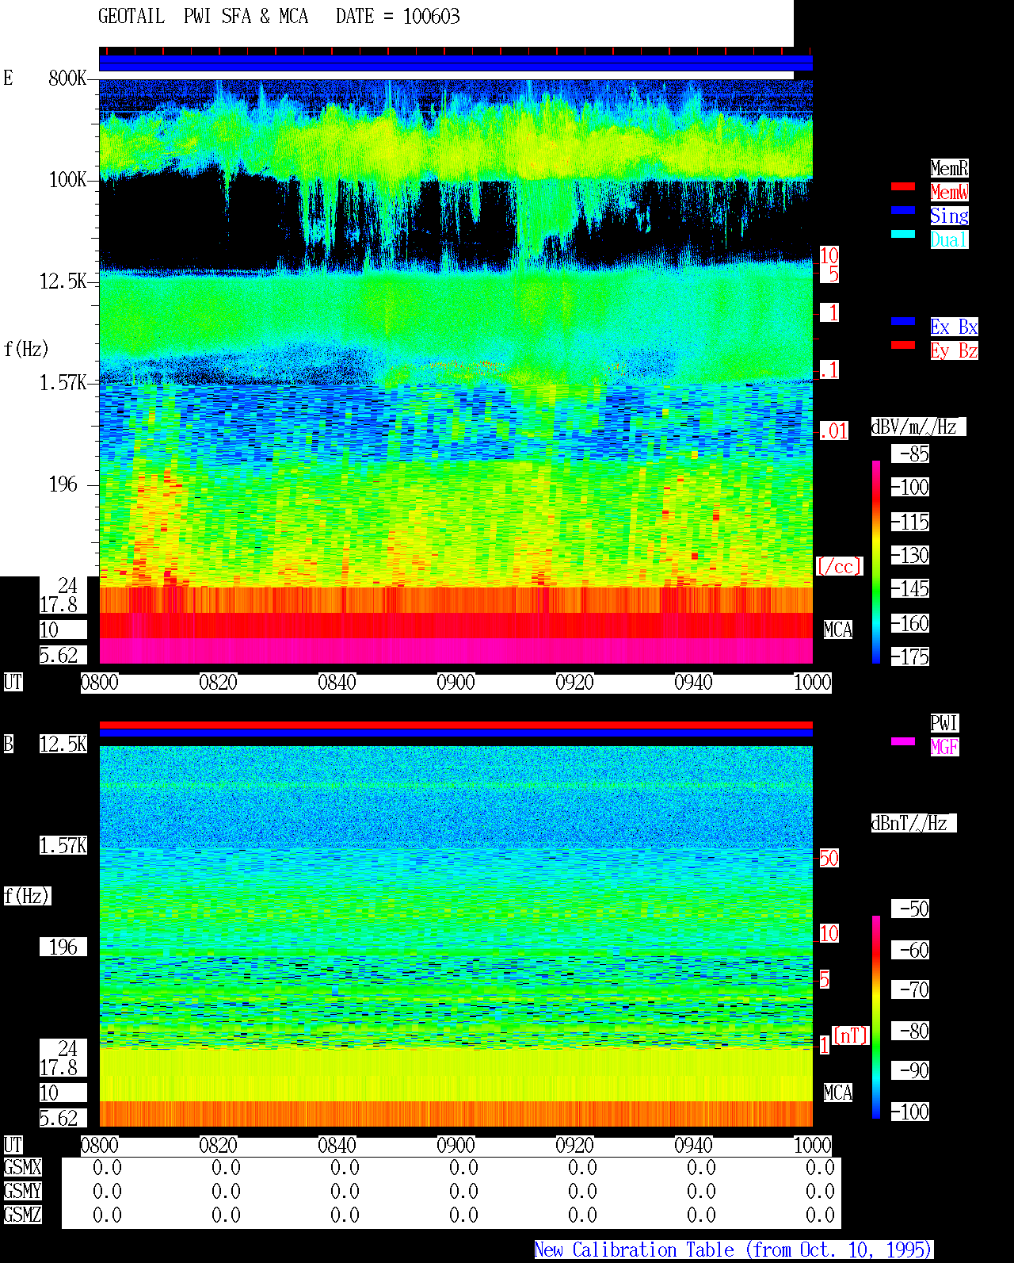Click the red .01 density axis value
Viewport: 1014px width, 1263px height.
coord(833,431)
